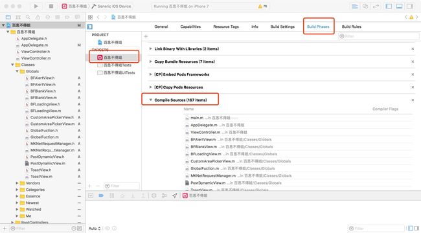The image size is (421, 233).
Task: Click the related items grid icon
Action: click(x=90, y=17)
